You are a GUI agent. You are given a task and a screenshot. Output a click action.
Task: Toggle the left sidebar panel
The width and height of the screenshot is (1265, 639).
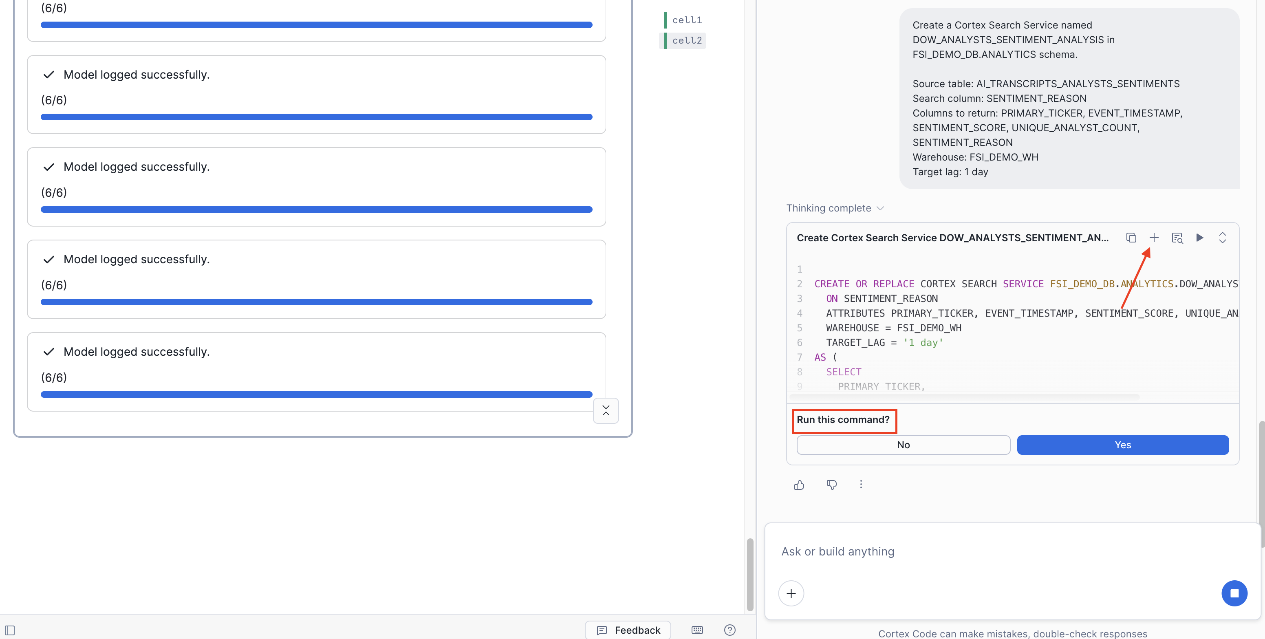[10, 630]
